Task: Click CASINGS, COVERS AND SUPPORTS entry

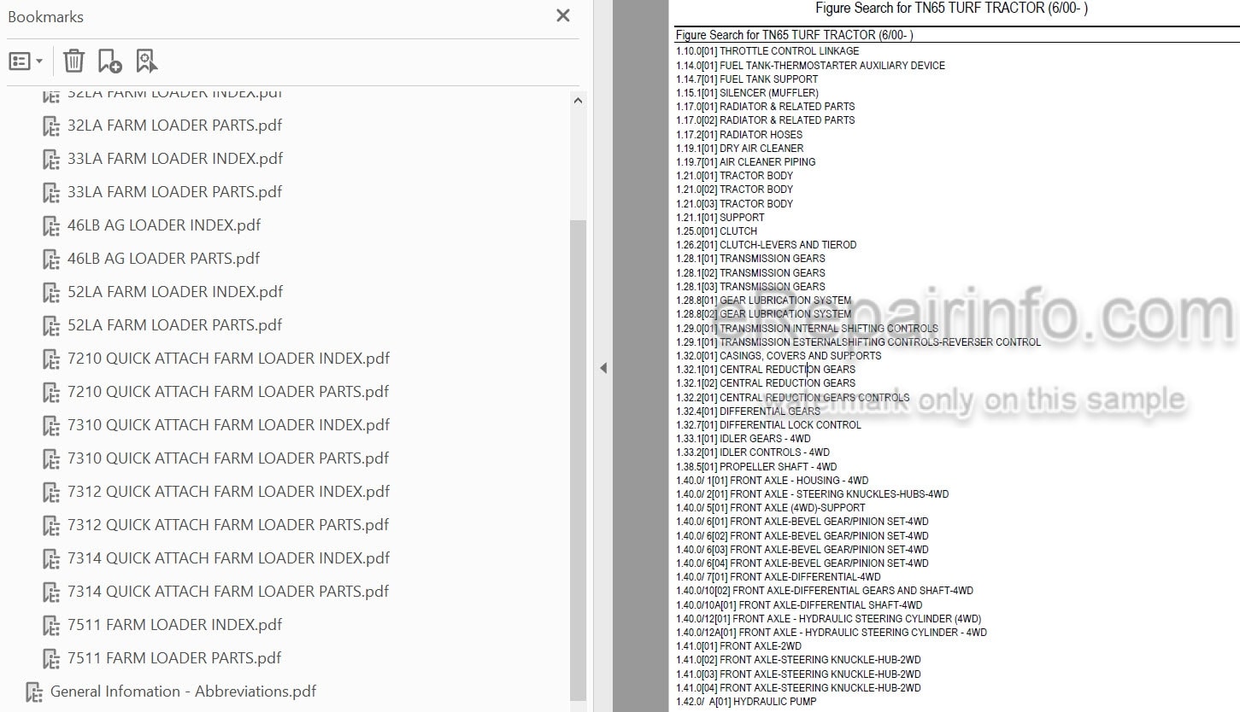Action: coord(779,355)
